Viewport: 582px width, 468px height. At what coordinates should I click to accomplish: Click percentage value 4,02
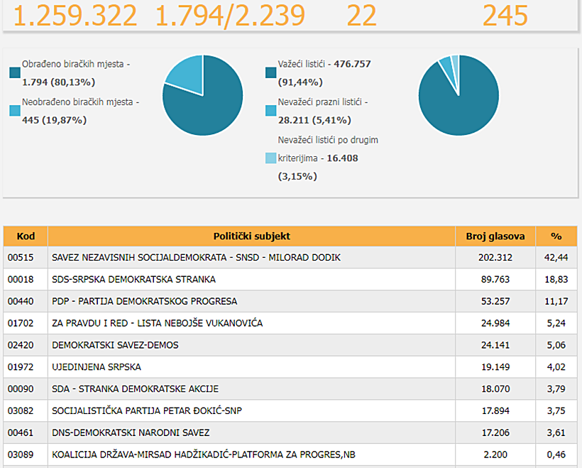click(x=556, y=367)
